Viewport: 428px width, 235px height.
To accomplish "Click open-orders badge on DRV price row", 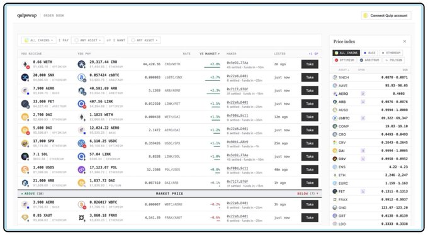I will coord(363,159).
